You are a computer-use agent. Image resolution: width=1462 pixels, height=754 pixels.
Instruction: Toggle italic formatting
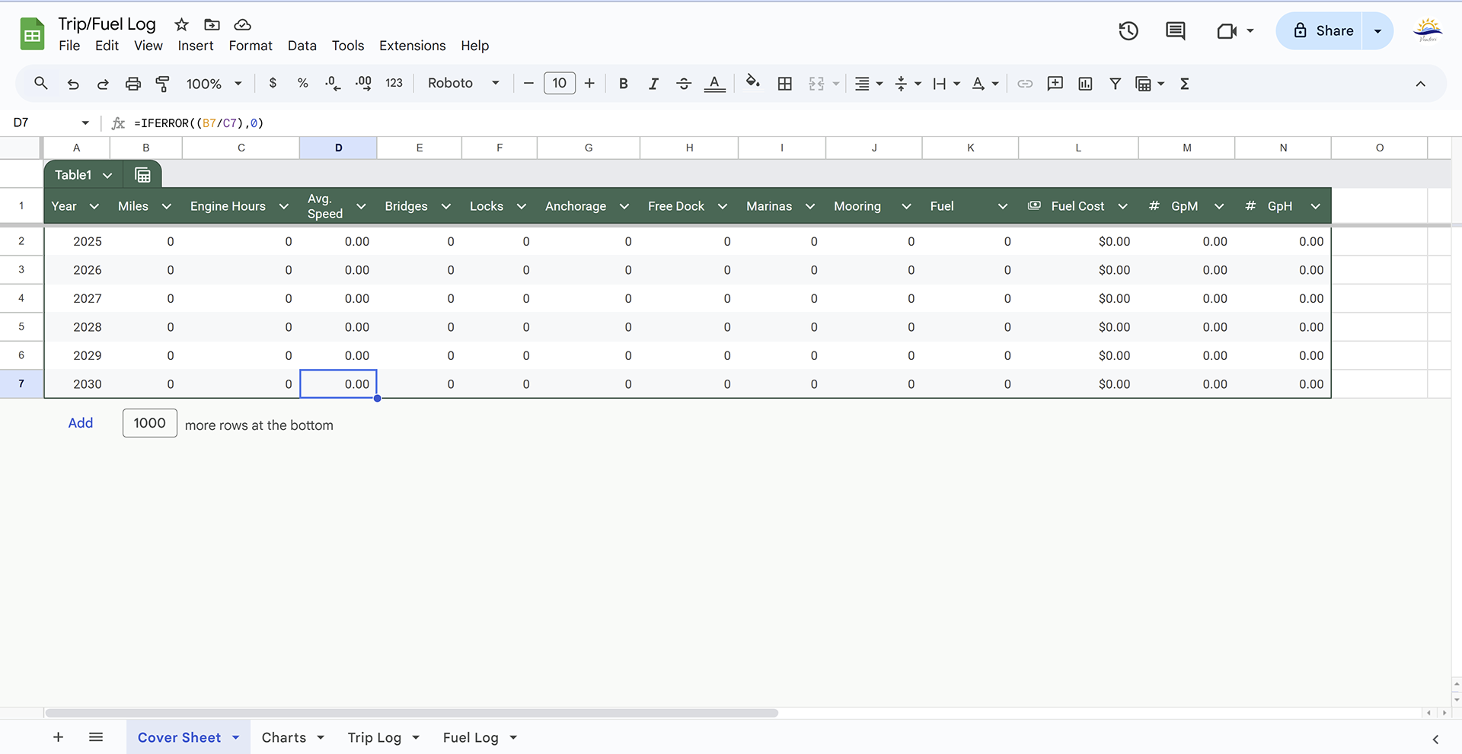point(653,84)
